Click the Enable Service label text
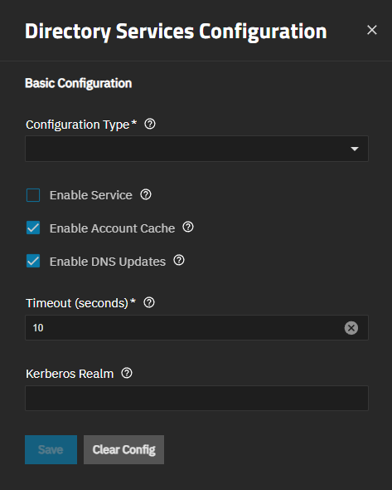 click(91, 195)
